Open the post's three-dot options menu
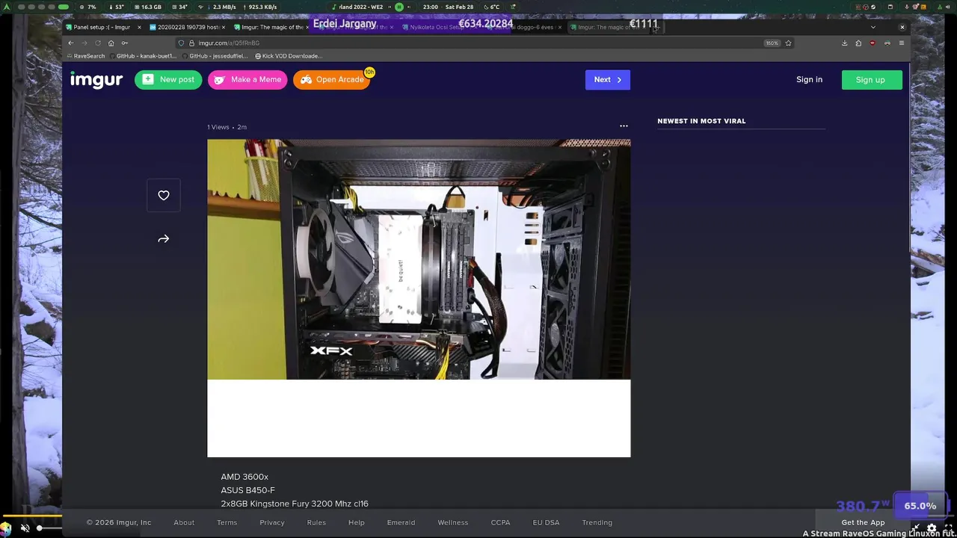Screen dimensions: 957x538 tap(624, 126)
